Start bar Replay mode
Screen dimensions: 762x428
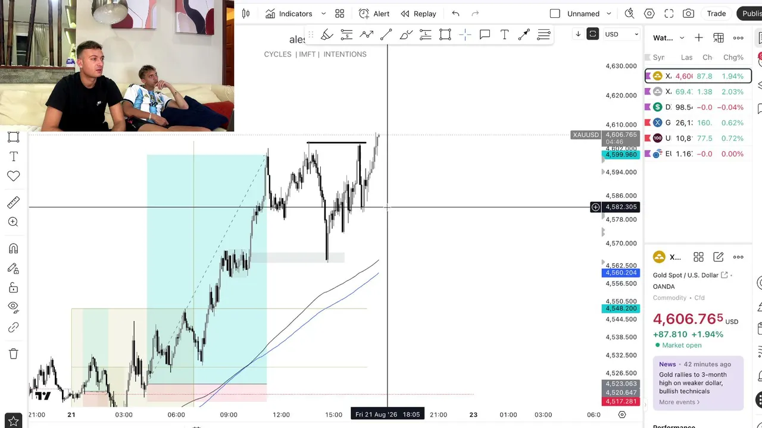[419, 14]
